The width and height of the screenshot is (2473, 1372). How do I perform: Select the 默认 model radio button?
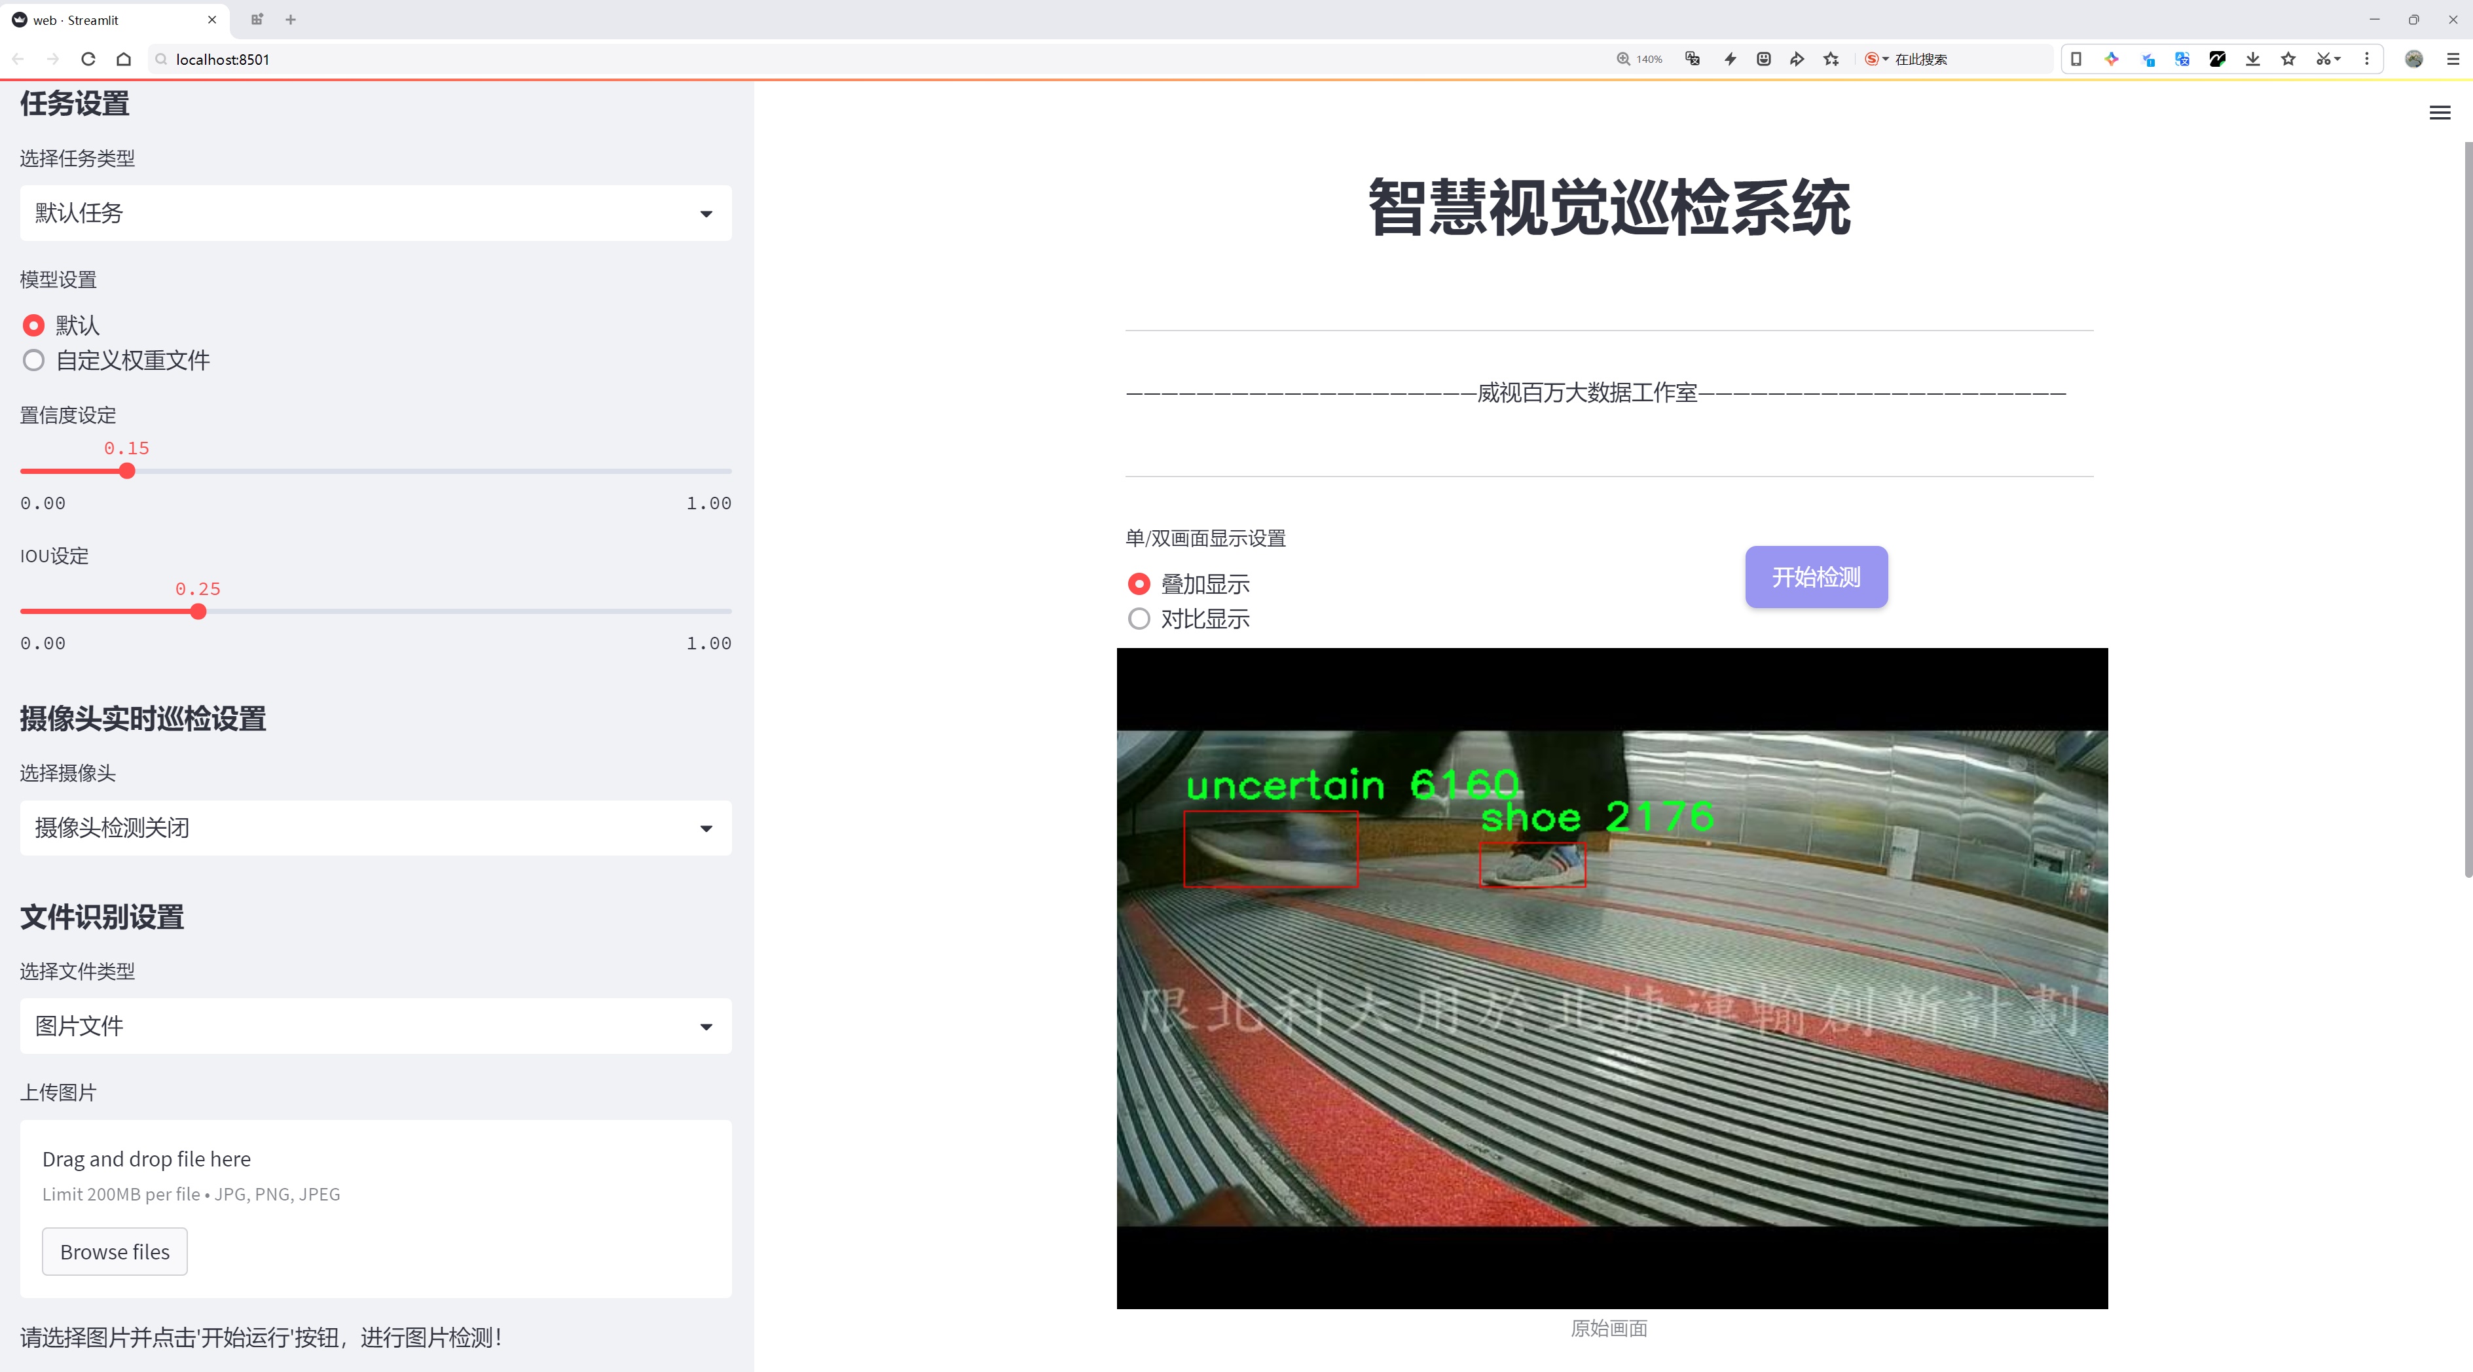tap(33, 325)
